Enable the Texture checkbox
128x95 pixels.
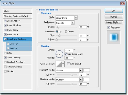point(8,48)
